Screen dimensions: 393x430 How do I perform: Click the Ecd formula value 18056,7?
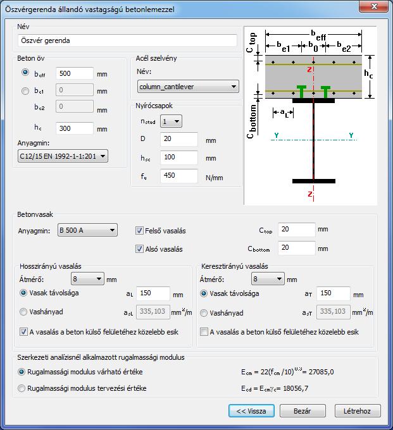point(296,389)
